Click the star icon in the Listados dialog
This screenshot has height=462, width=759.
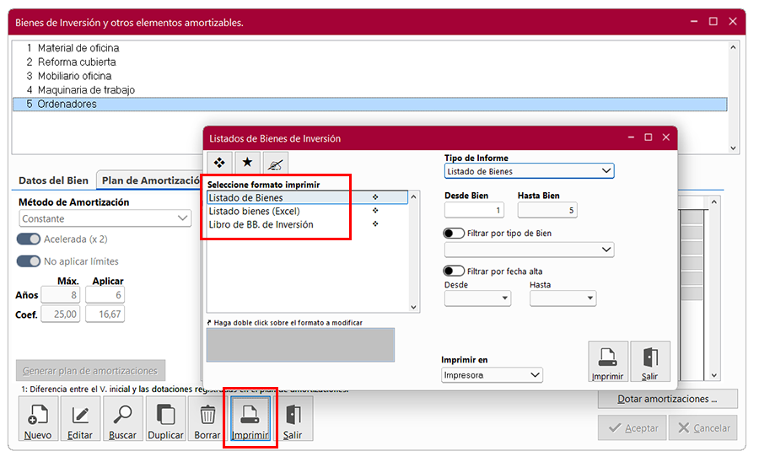click(x=247, y=162)
